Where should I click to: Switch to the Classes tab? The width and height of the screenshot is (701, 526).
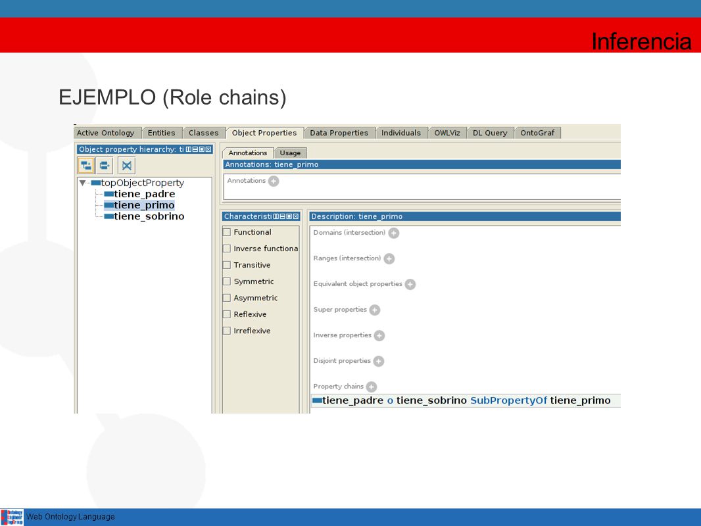click(203, 133)
